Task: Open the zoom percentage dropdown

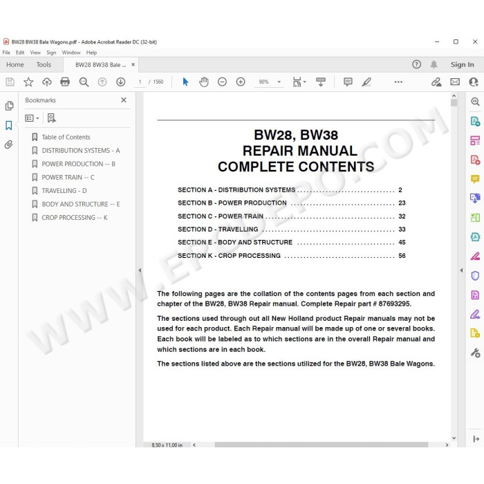Action: pos(279,82)
